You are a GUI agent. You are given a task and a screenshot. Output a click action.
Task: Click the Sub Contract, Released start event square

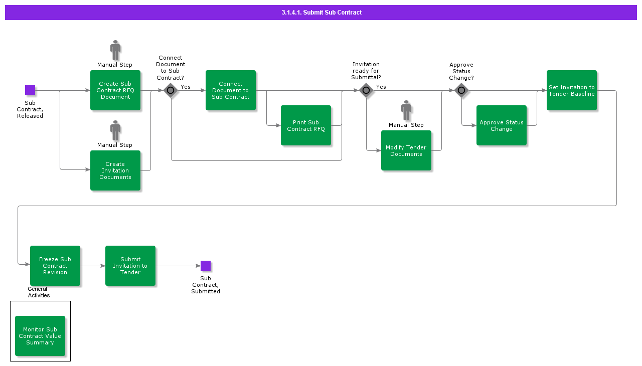tap(30, 90)
